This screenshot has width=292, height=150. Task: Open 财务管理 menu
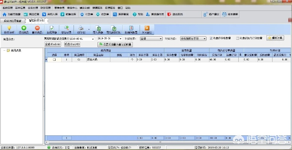tap(45, 8)
